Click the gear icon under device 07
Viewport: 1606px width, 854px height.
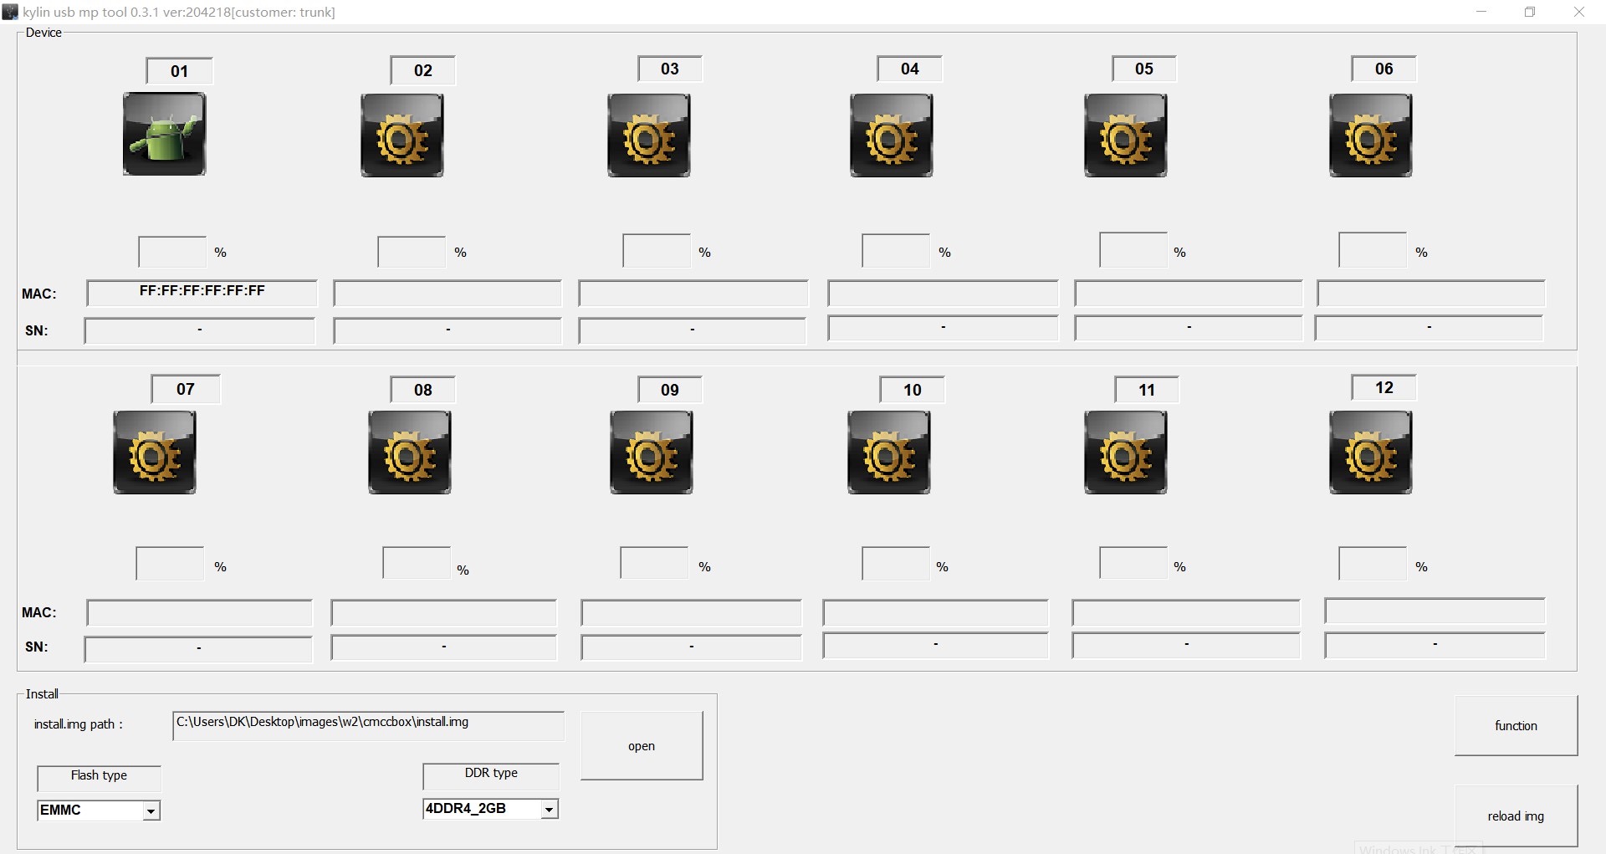[155, 453]
